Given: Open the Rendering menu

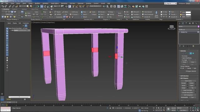Looking at the screenshot, I should pyautogui.click(x=64, y=3).
